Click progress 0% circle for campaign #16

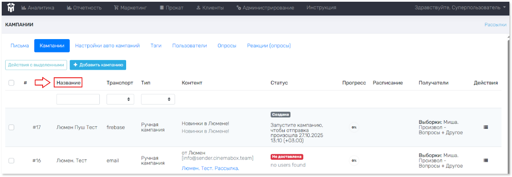pos(354,160)
